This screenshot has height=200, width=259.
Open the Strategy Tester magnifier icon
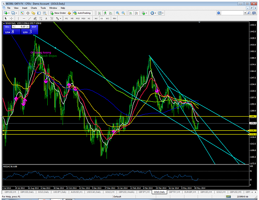[x=45, y=13]
